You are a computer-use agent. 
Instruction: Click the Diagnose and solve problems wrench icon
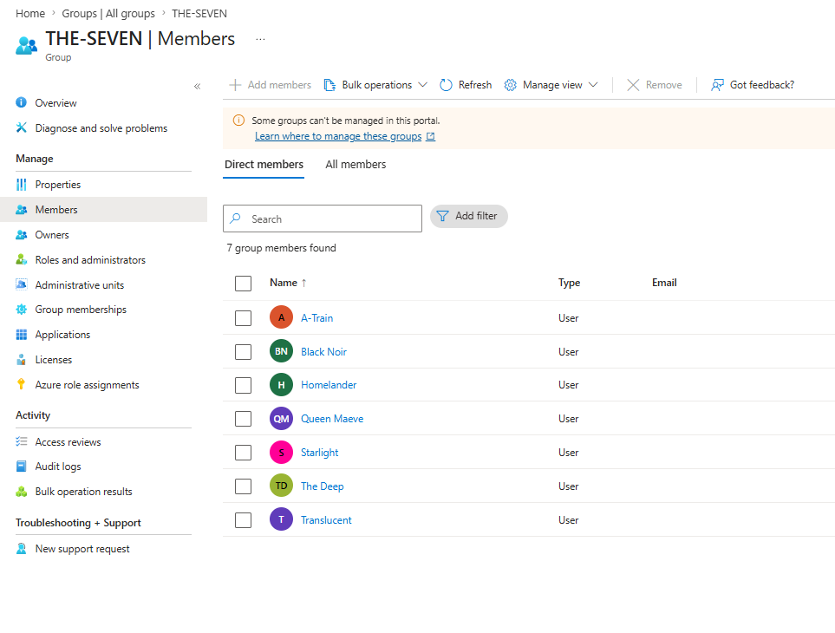tap(22, 127)
